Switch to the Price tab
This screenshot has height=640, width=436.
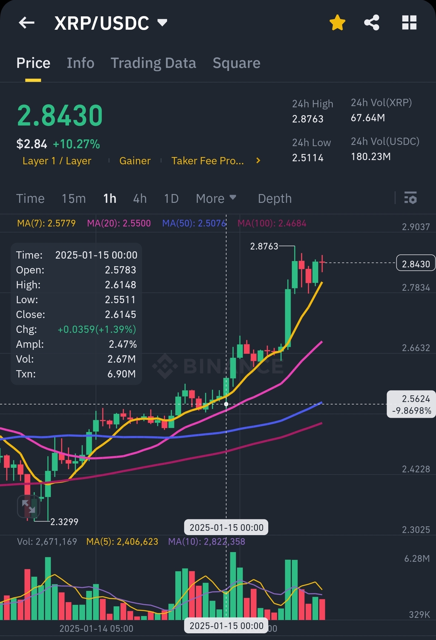(x=33, y=63)
